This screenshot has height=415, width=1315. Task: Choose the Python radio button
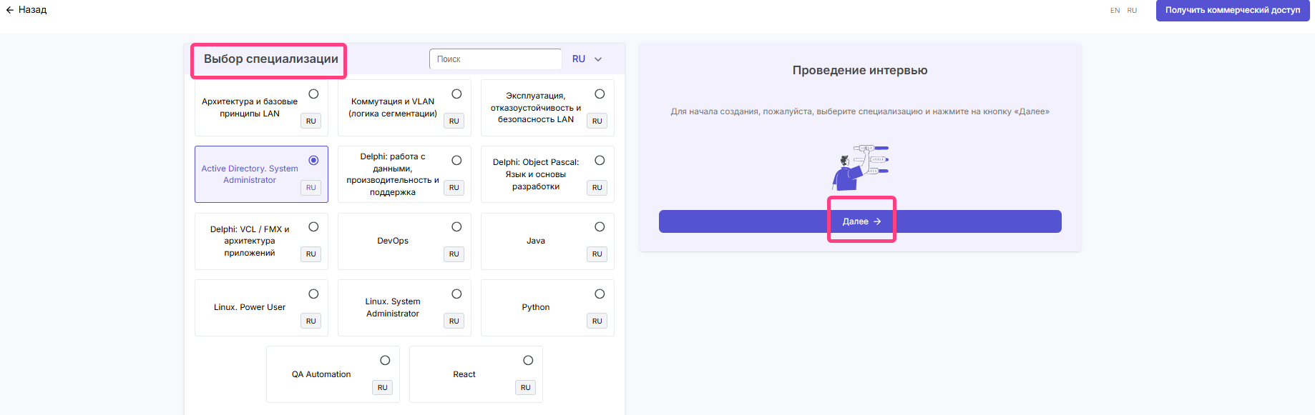600,294
